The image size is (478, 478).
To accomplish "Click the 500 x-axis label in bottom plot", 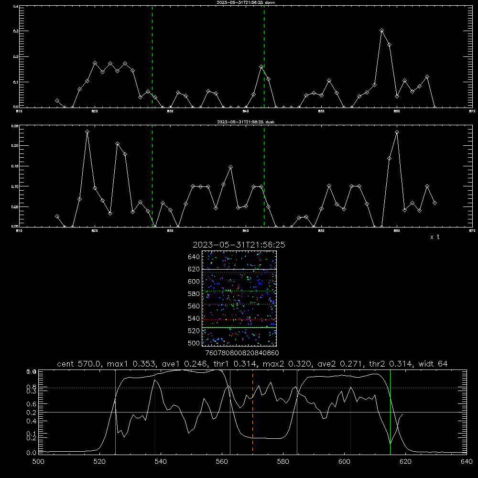I will click(x=38, y=462).
